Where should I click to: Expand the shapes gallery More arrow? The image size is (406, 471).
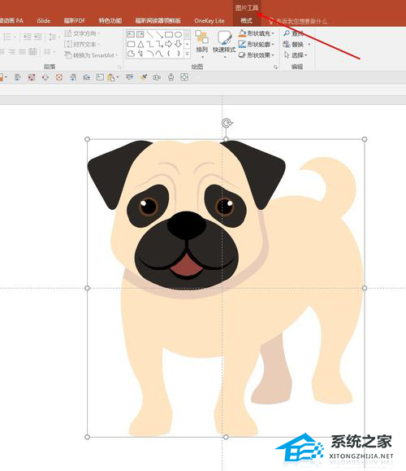[188, 54]
